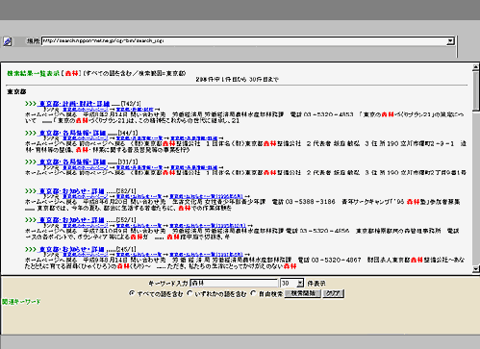Select the すべての語を含む radio button

click(x=132, y=293)
